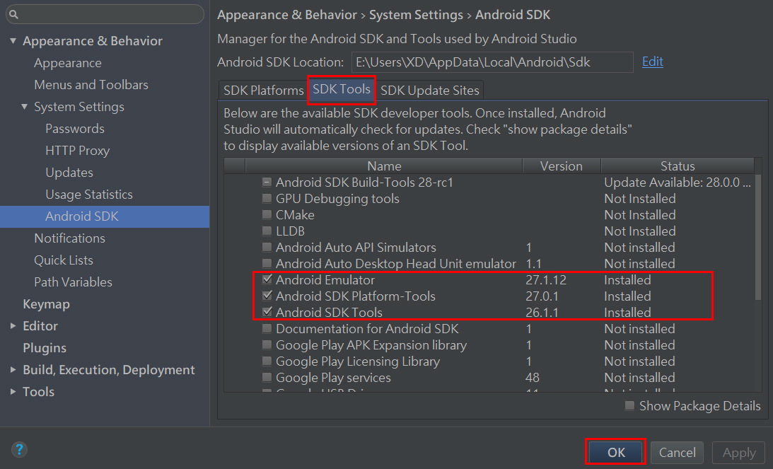Click the Apply button

click(739, 452)
